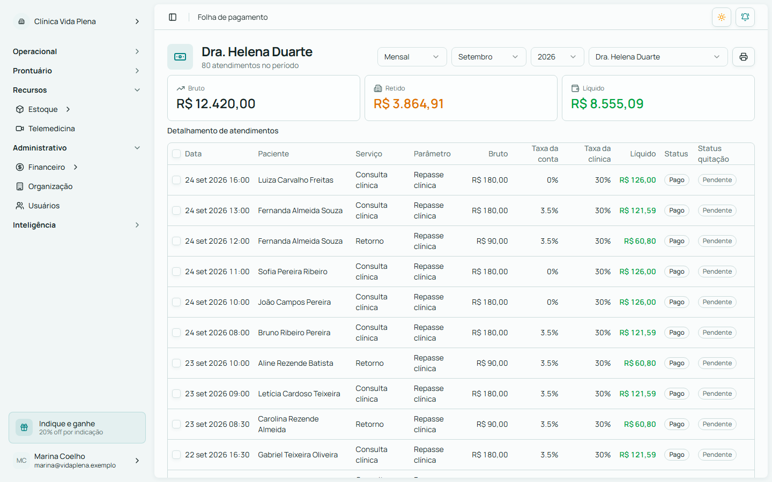Screen dimensions: 772x482
Task: Check the João Campos Pereira row
Action: (x=176, y=302)
